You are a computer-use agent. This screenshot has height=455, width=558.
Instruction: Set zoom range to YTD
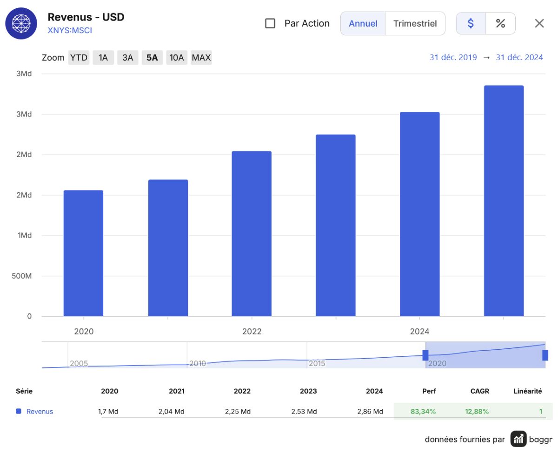pos(79,58)
